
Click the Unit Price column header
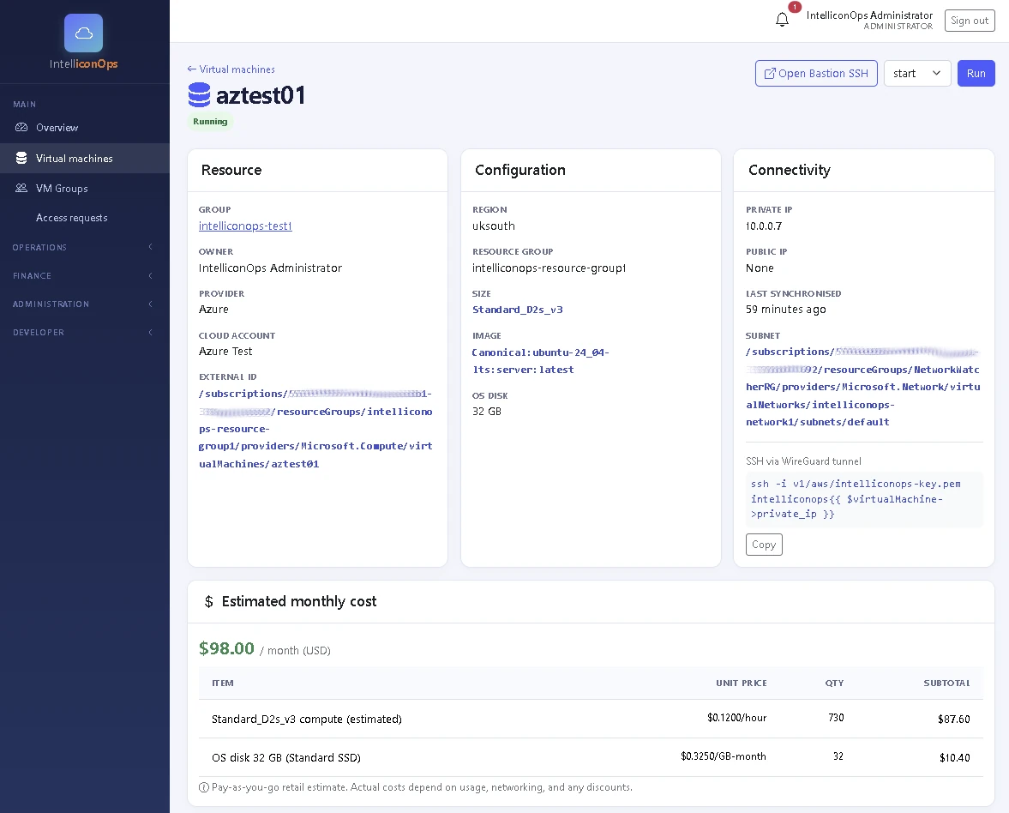pyautogui.click(x=742, y=683)
